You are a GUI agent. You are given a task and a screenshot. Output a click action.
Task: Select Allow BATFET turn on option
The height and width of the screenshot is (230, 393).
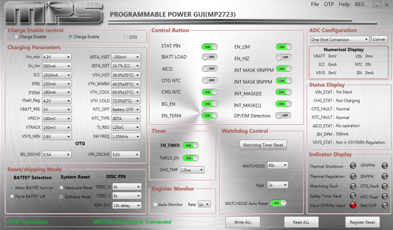(x=12, y=188)
